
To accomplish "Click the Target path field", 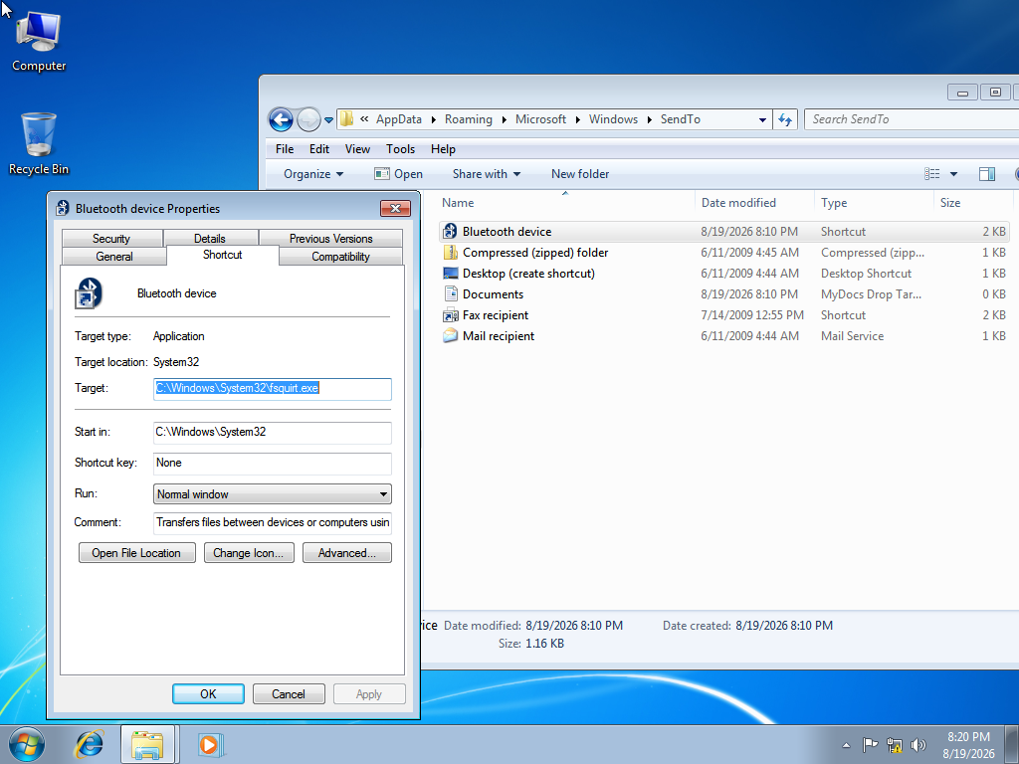I will 273,389.
